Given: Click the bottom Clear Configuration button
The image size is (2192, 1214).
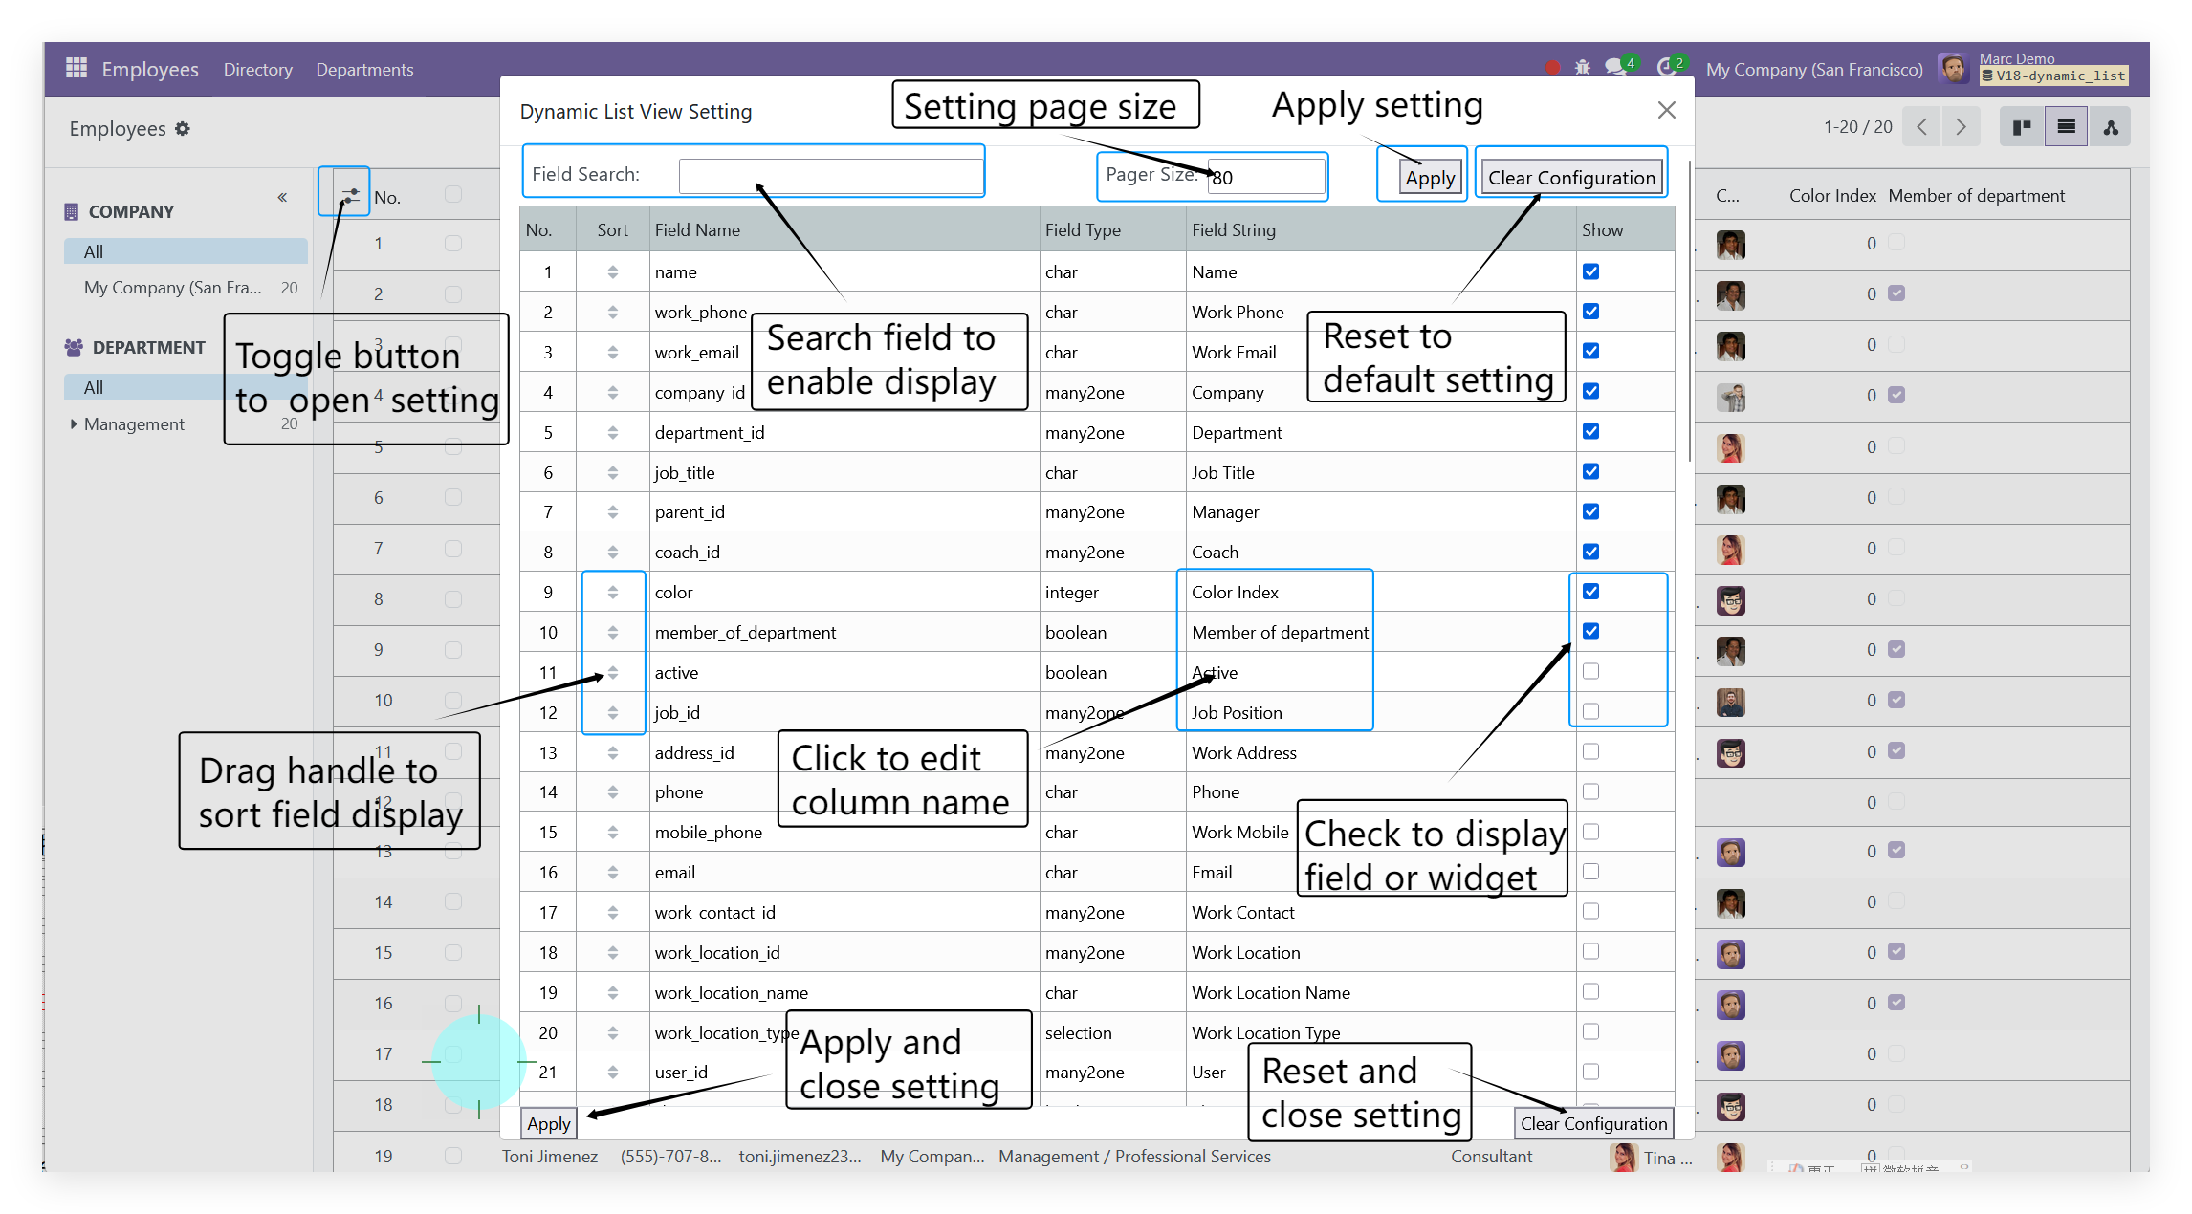Looking at the screenshot, I should click(1593, 1124).
